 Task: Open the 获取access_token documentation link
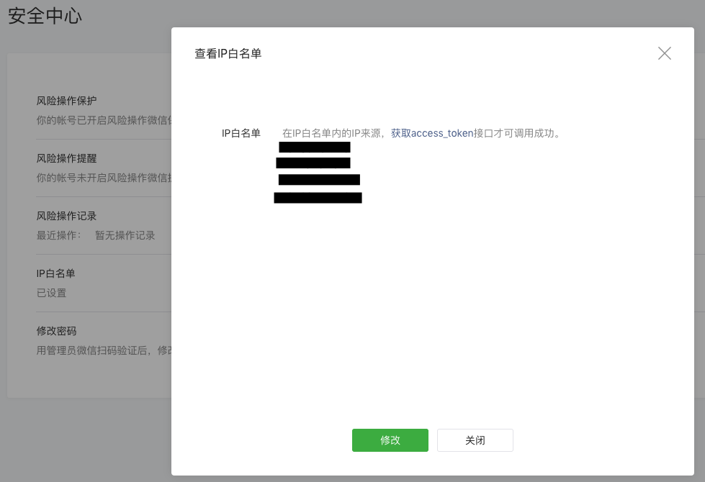point(431,133)
